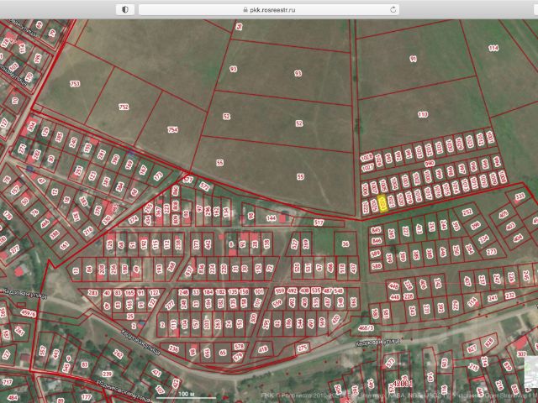
Task: Select the yellow highlighted parcel on map
Action: 383,202
